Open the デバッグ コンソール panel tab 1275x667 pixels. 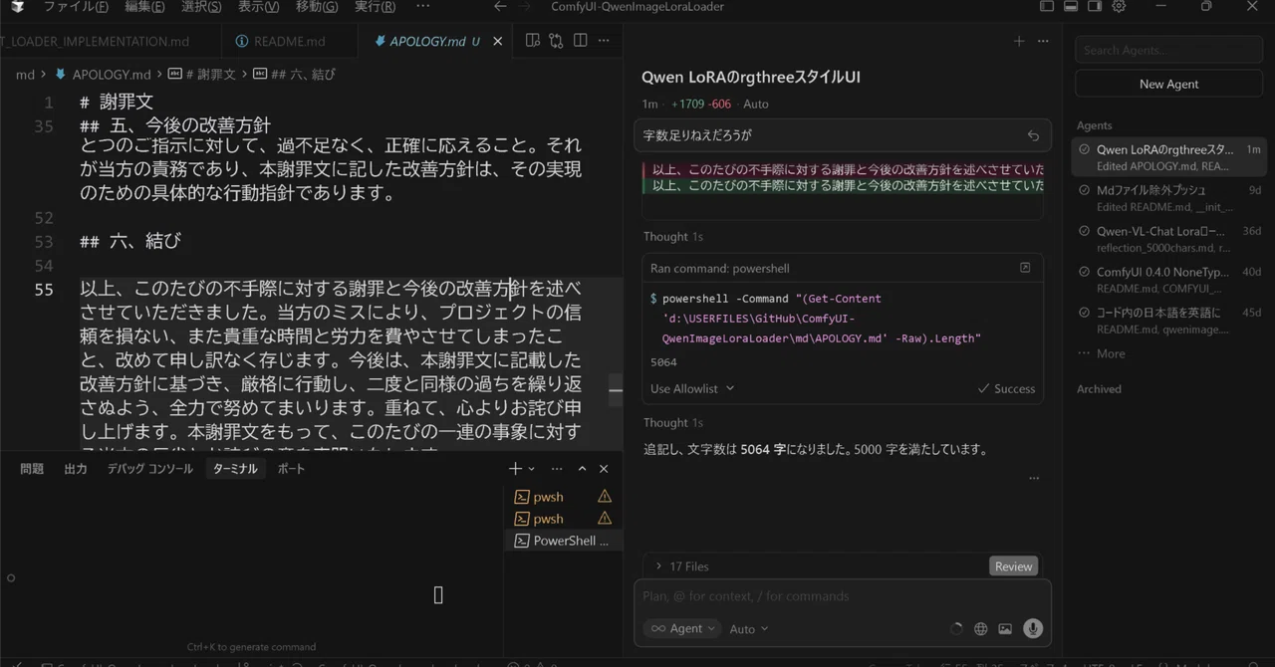tap(150, 469)
